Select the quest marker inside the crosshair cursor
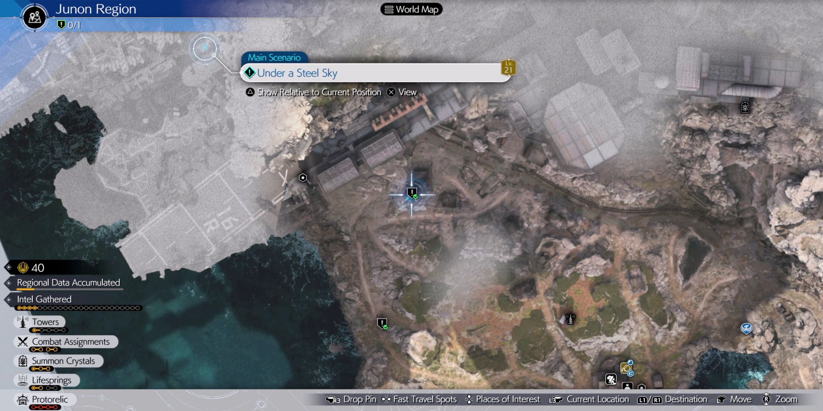The width and height of the screenshot is (823, 411). click(412, 194)
